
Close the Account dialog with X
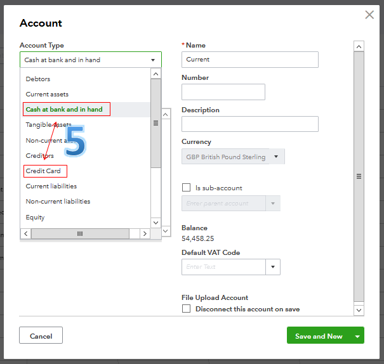(x=369, y=15)
